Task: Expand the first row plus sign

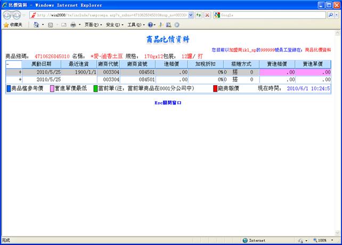Action: coord(20,72)
